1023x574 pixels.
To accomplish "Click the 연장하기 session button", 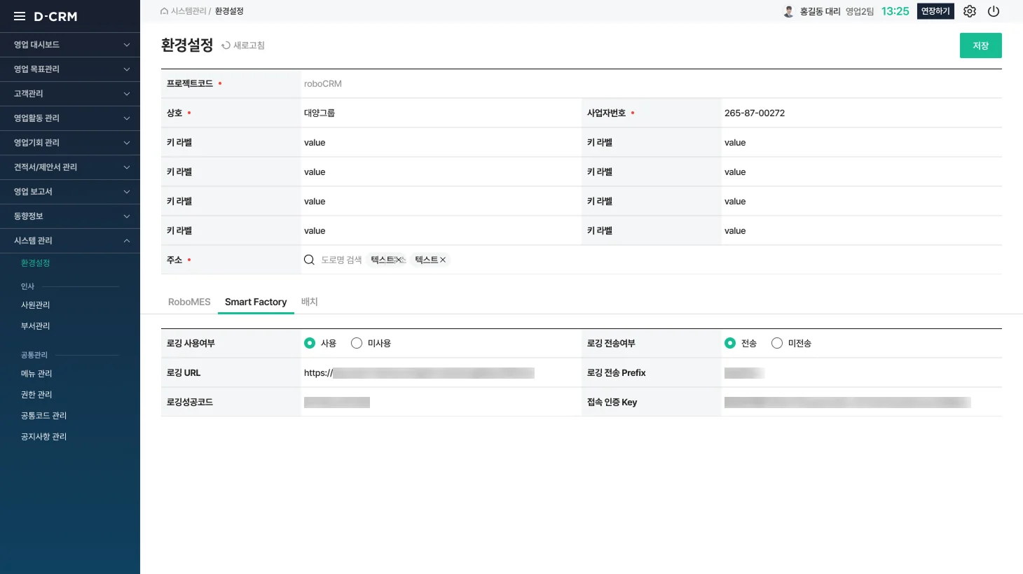I will tap(935, 11).
